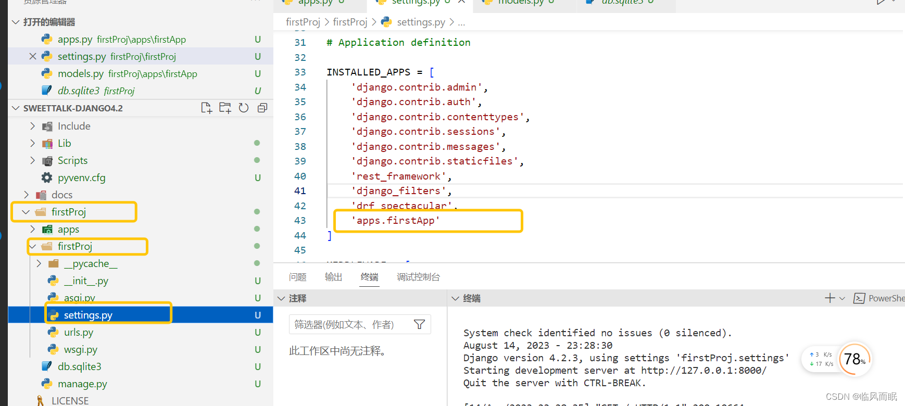Viewport: 905px width, 406px height.
Task: Collapse all folders with the collapse icon
Action: (x=262, y=108)
